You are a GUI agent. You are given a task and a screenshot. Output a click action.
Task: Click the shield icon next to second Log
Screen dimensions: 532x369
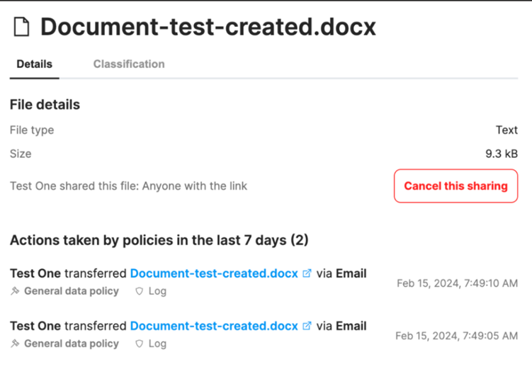tap(139, 344)
